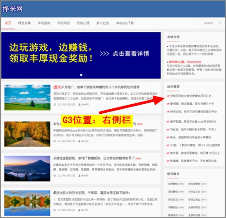Viewport: 226px width, 218px height.
Task: Open the 多赚宝盒最新版 article title
Action: click(94, 158)
